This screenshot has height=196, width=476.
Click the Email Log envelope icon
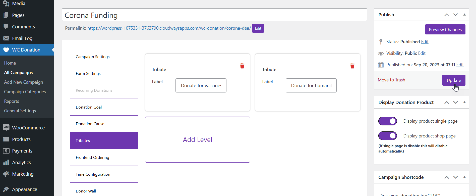[x=6, y=38]
